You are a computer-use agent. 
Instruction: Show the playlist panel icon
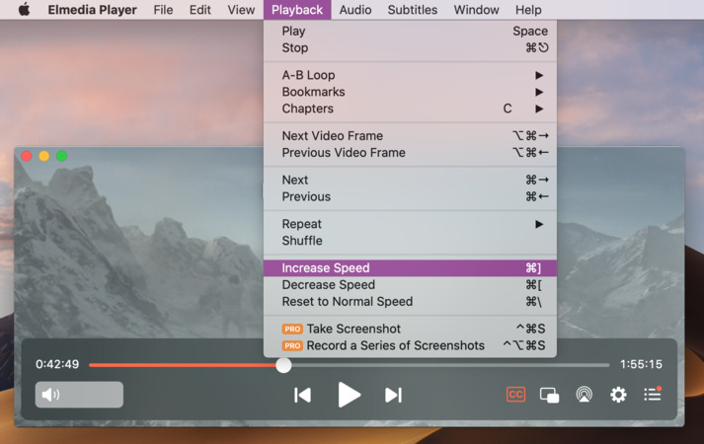[x=653, y=395]
